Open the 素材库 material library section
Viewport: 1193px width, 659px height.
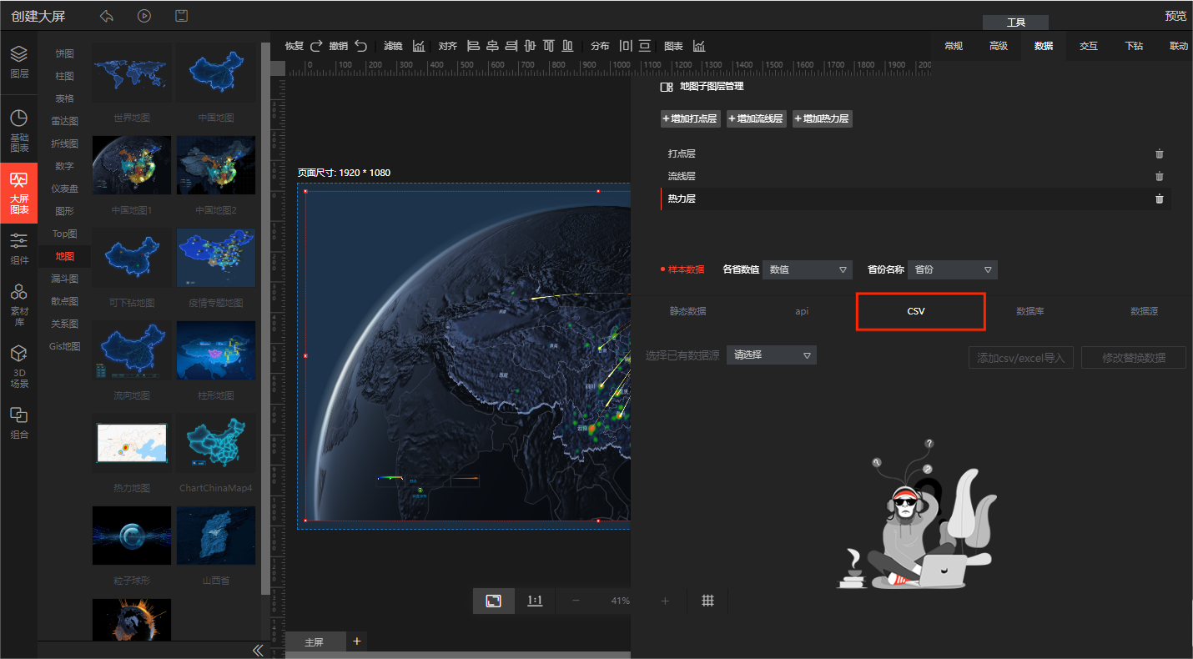pyautogui.click(x=19, y=304)
